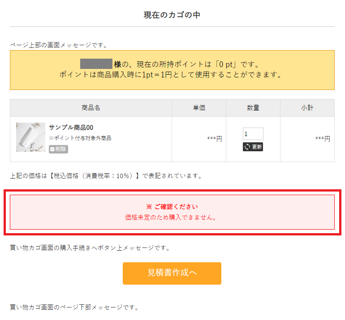This screenshot has height=320, width=345.
Task: Click the 価格未定のため購入できません message
Action: point(172,218)
